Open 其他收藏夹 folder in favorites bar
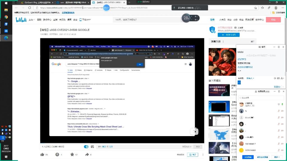287x161 pixels. 278,13
